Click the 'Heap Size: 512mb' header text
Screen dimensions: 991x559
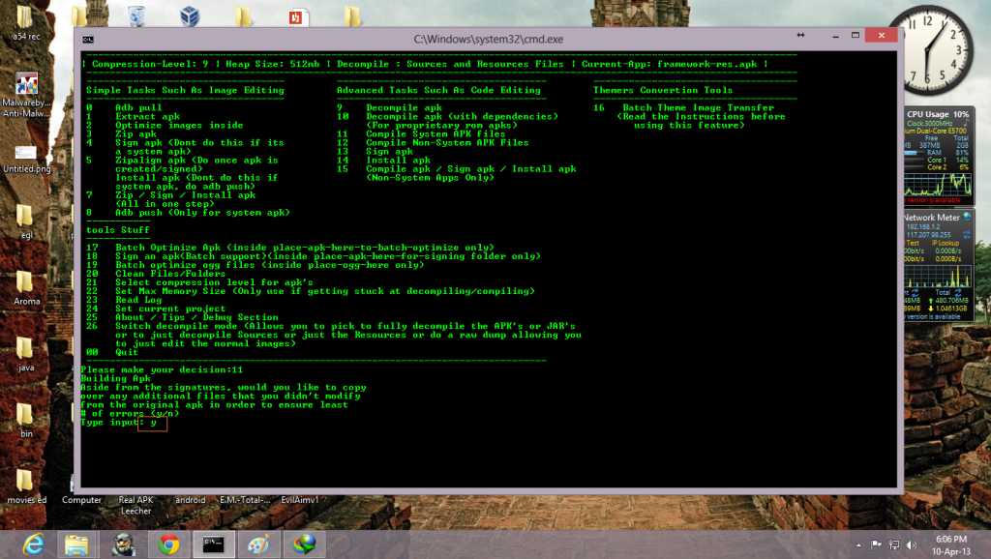[272, 65]
